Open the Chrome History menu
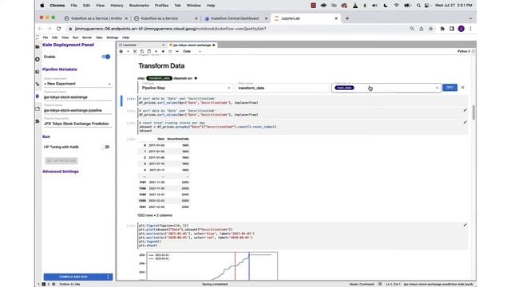This screenshot has width=511, height=287. 117,6
